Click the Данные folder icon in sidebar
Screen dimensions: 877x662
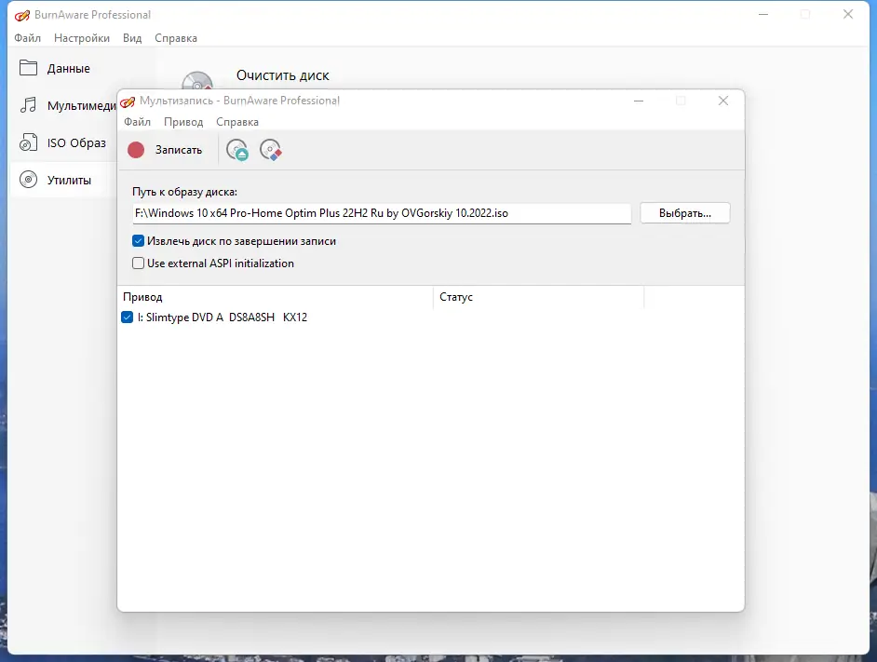pyautogui.click(x=28, y=68)
